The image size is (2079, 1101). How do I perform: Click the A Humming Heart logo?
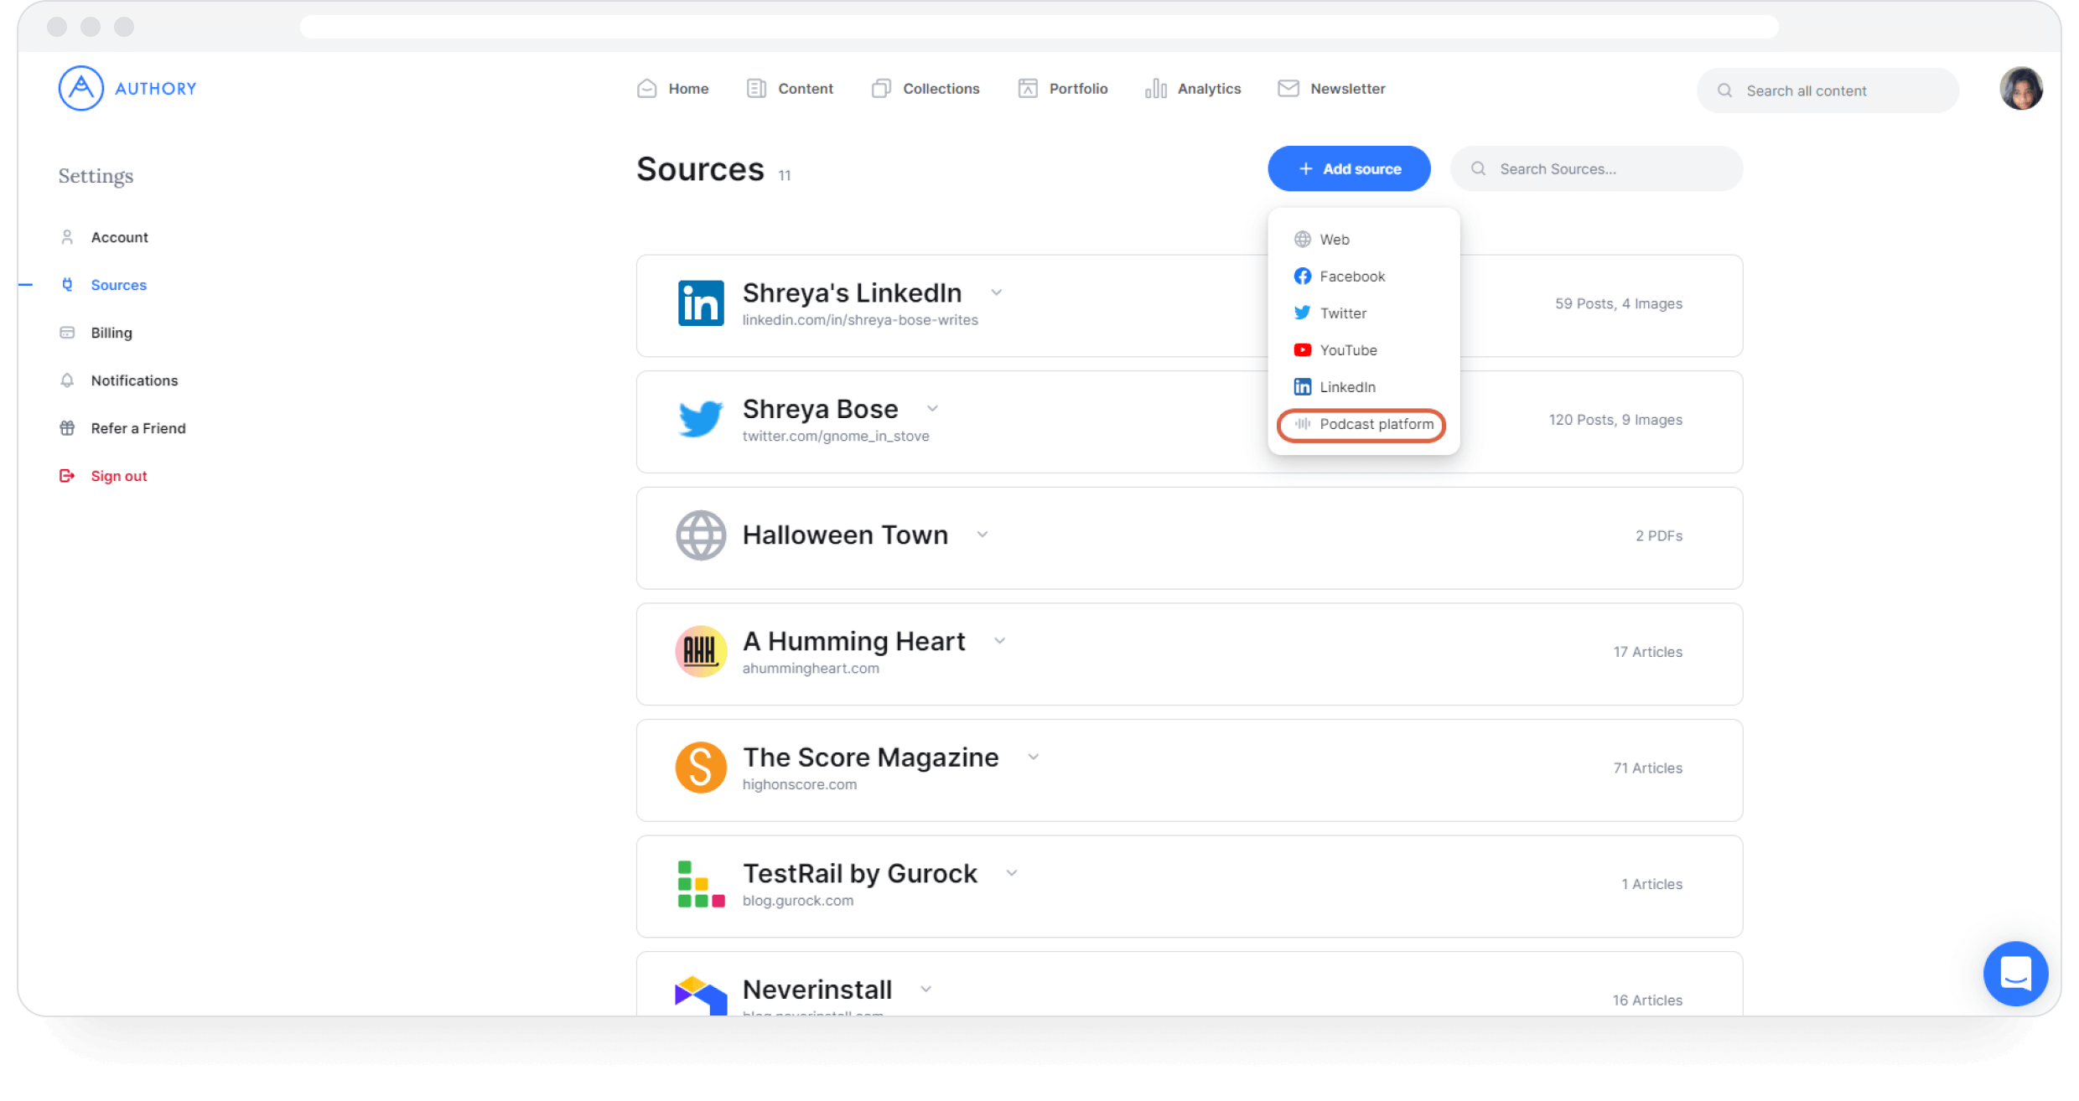[701, 651]
